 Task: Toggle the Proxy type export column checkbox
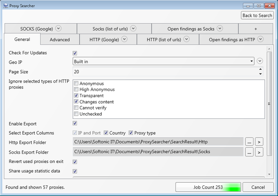click(131, 133)
